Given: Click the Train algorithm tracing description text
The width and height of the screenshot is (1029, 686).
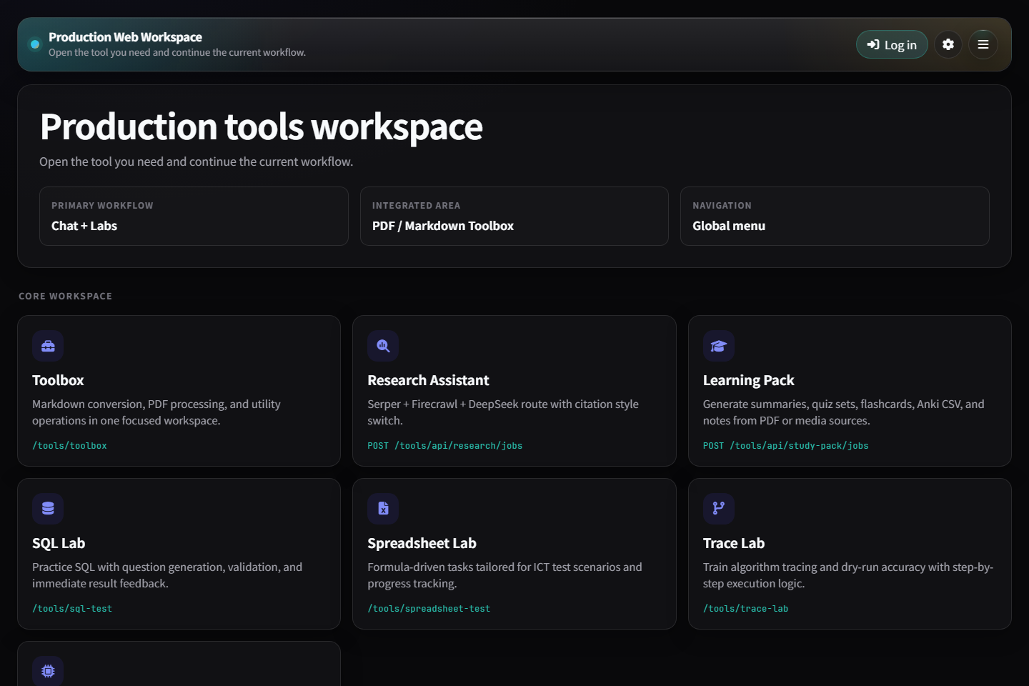Looking at the screenshot, I should click(x=848, y=575).
